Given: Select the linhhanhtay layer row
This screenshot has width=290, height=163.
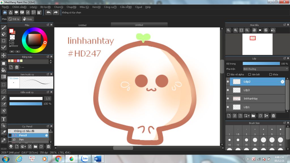Looking at the screenshot, I should [256, 98].
